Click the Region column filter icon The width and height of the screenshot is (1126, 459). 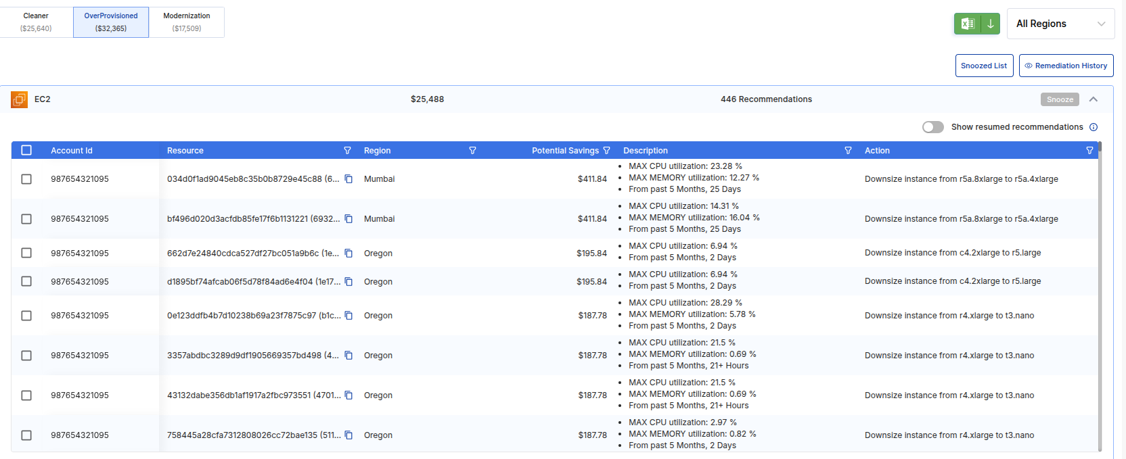[472, 151]
